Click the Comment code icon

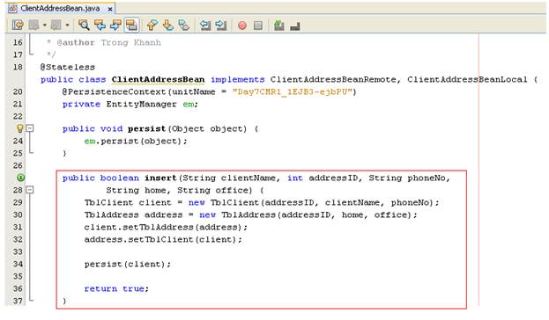pos(279,25)
